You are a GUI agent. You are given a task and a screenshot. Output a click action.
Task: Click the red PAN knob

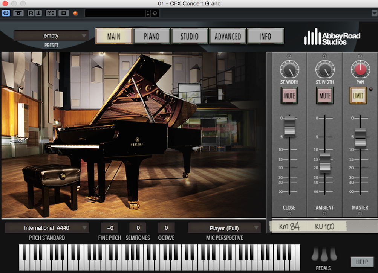(360, 69)
